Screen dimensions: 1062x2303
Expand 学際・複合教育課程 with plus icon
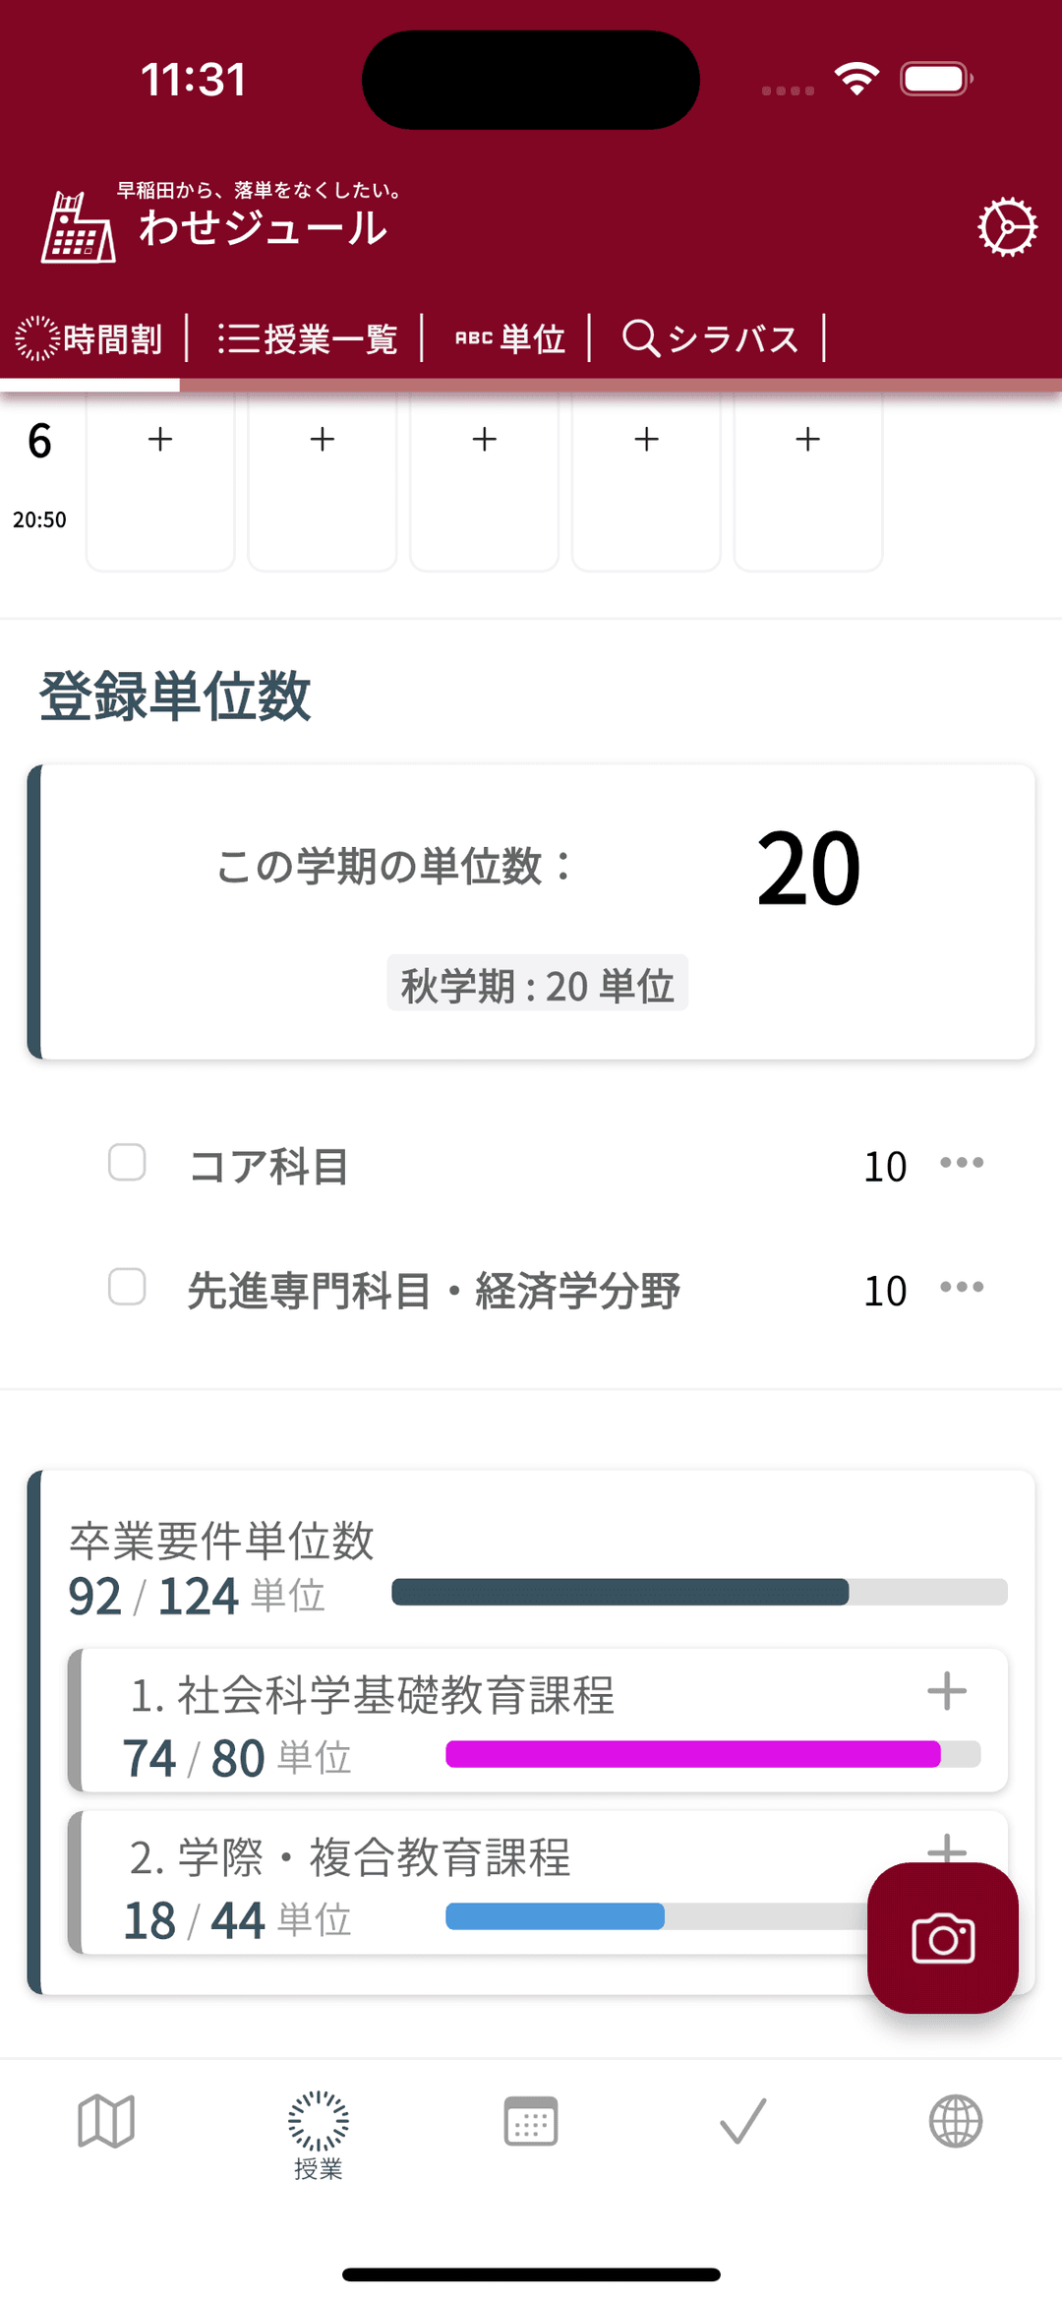click(x=946, y=1848)
